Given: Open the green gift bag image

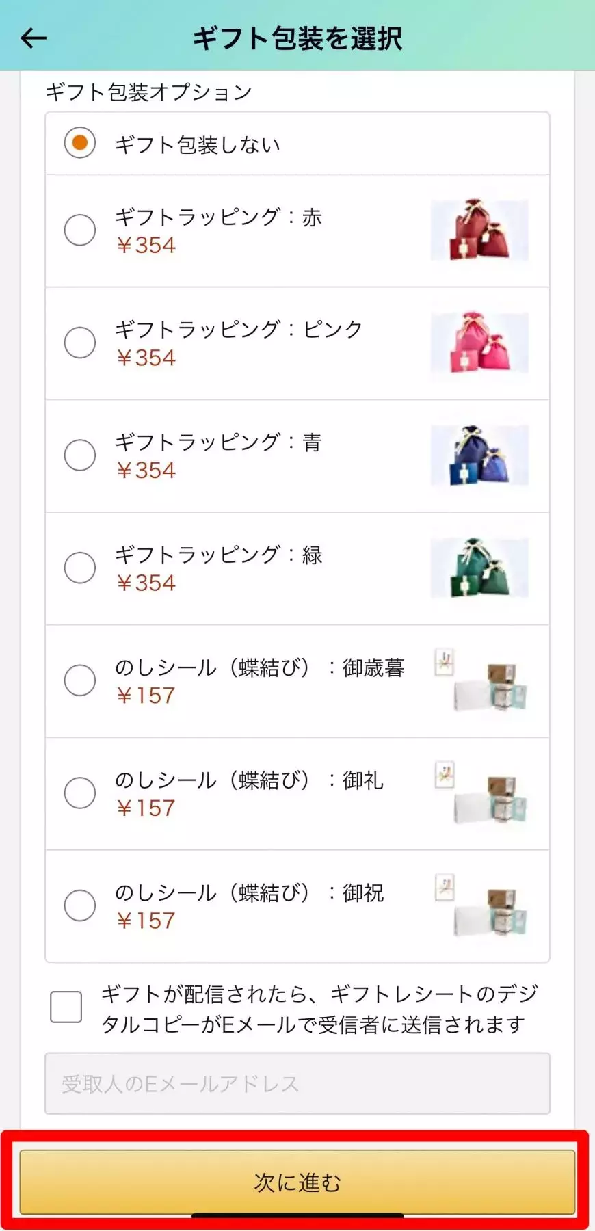Looking at the screenshot, I should point(479,568).
